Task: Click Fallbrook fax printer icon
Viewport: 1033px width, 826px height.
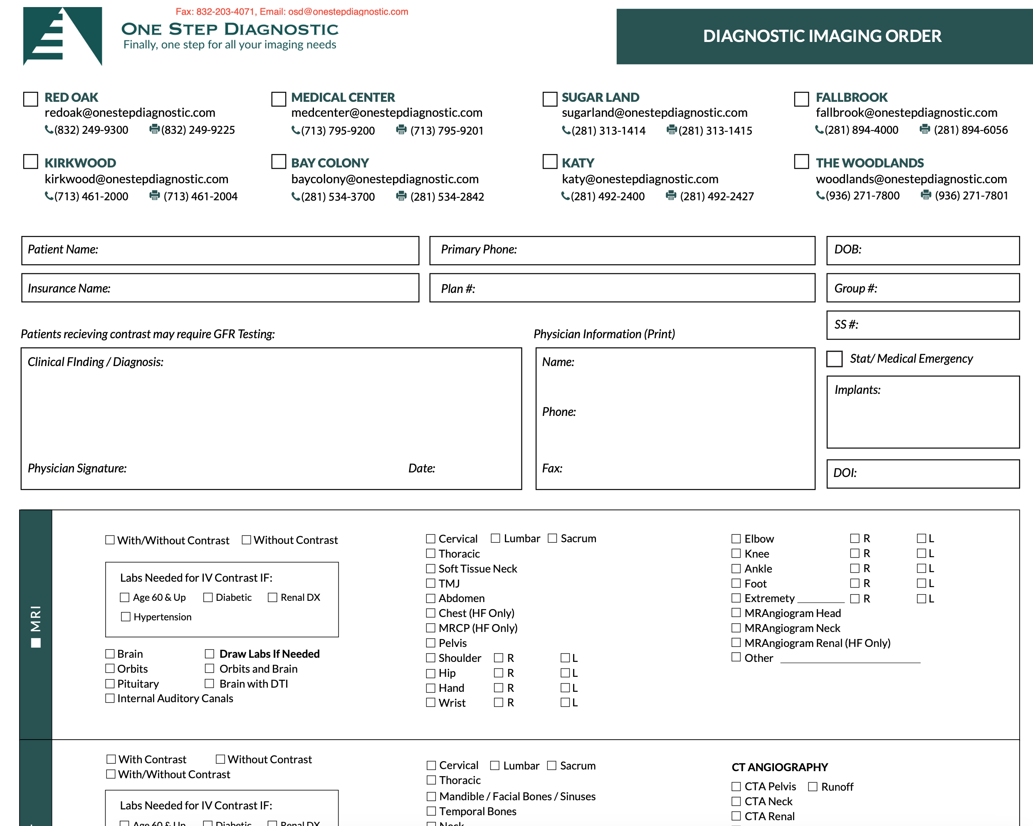Action: [925, 129]
